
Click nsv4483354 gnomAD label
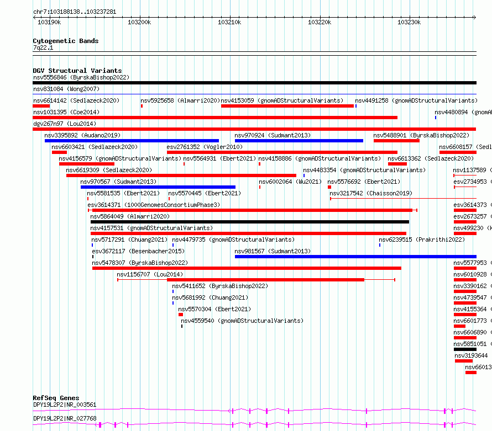364,170
